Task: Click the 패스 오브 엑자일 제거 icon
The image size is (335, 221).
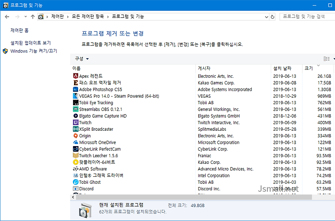Action: pos(76,82)
